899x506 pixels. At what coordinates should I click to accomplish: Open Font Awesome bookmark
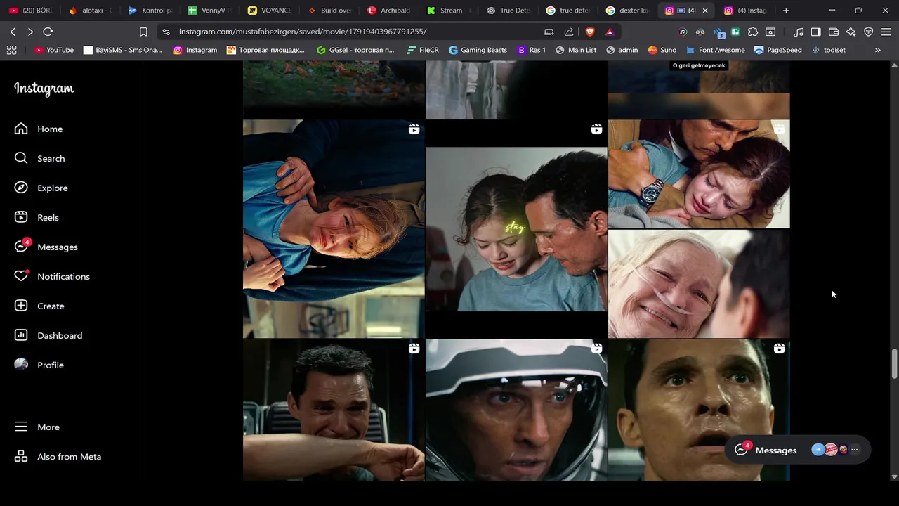(716, 50)
